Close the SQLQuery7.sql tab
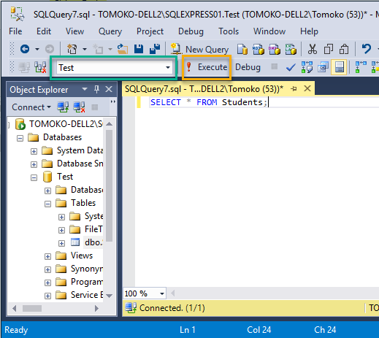 point(307,88)
